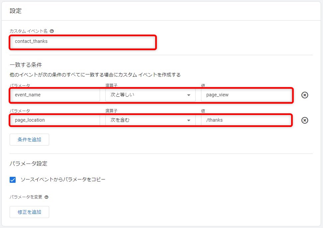Click the 一致する条件 section heading
This screenshot has width=323, height=228.
tap(26, 64)
